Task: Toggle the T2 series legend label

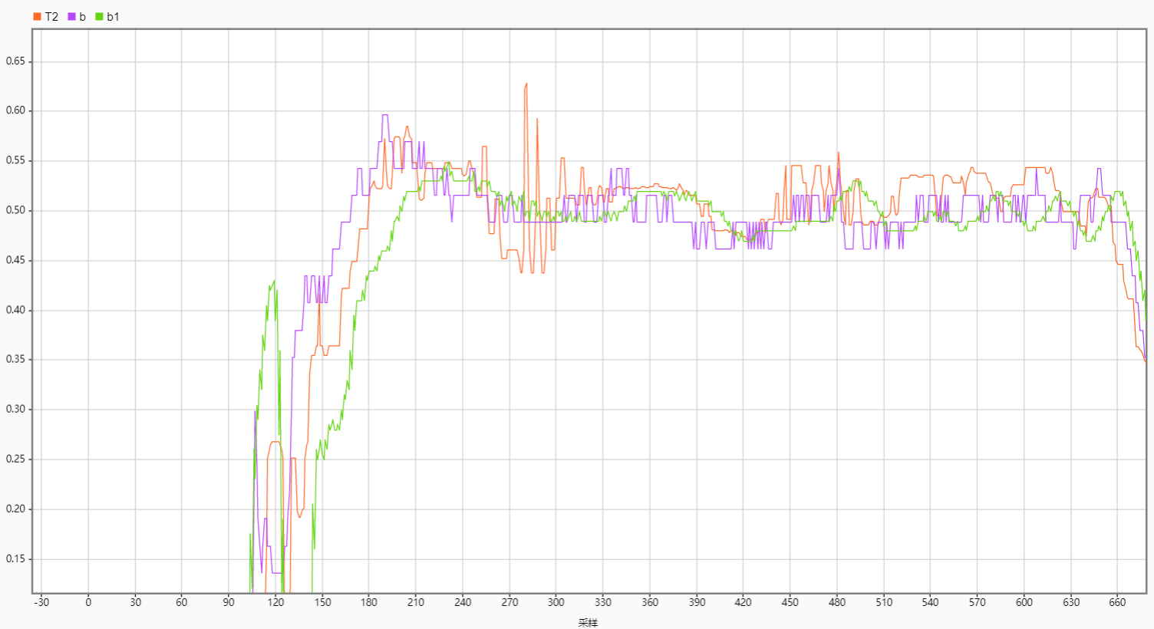Action: click(51, 17)
